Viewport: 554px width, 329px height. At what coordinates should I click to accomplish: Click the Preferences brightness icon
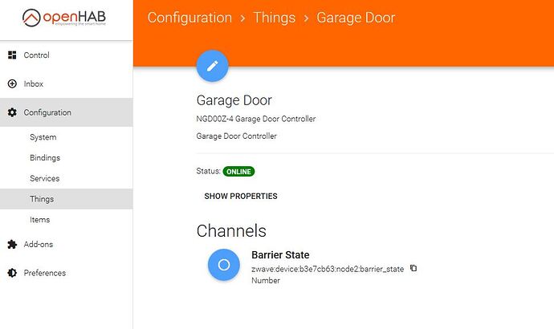[12, 273]
